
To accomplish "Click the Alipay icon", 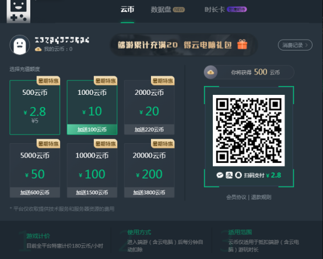I will click(229, 175).
